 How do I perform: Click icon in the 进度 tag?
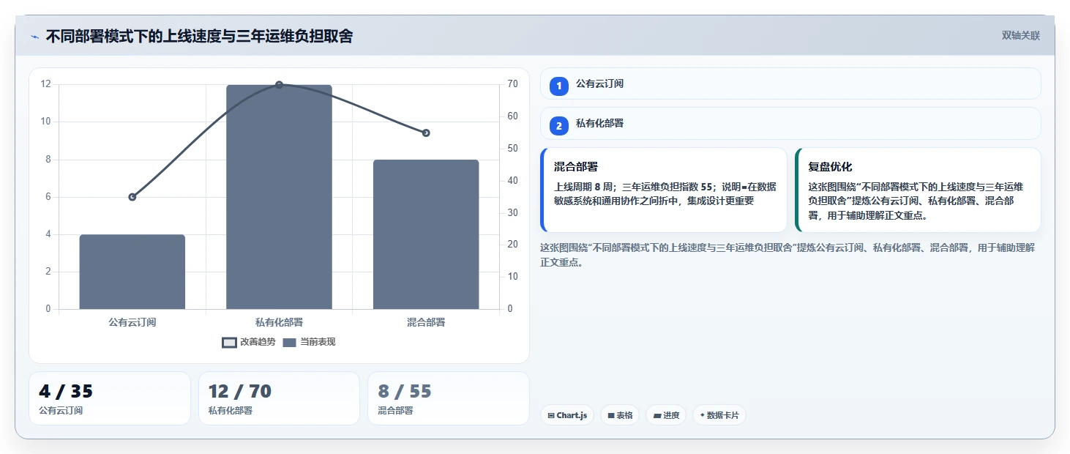(657, 415)
